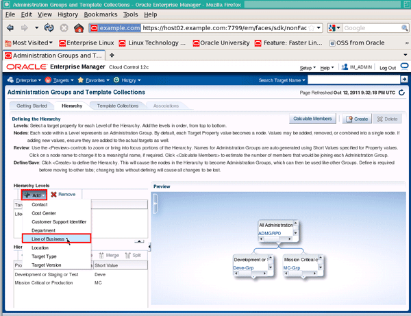
Task: Refresh page using icon beside timestamp
Action: coord(401,93)
